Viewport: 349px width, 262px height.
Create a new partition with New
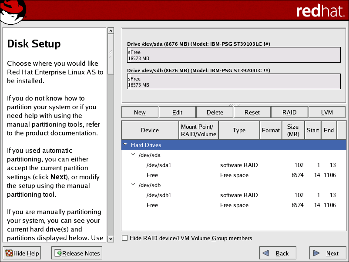[139, 112]
